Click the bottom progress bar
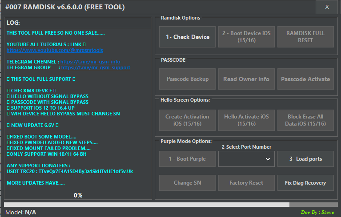 coord(171,205)
